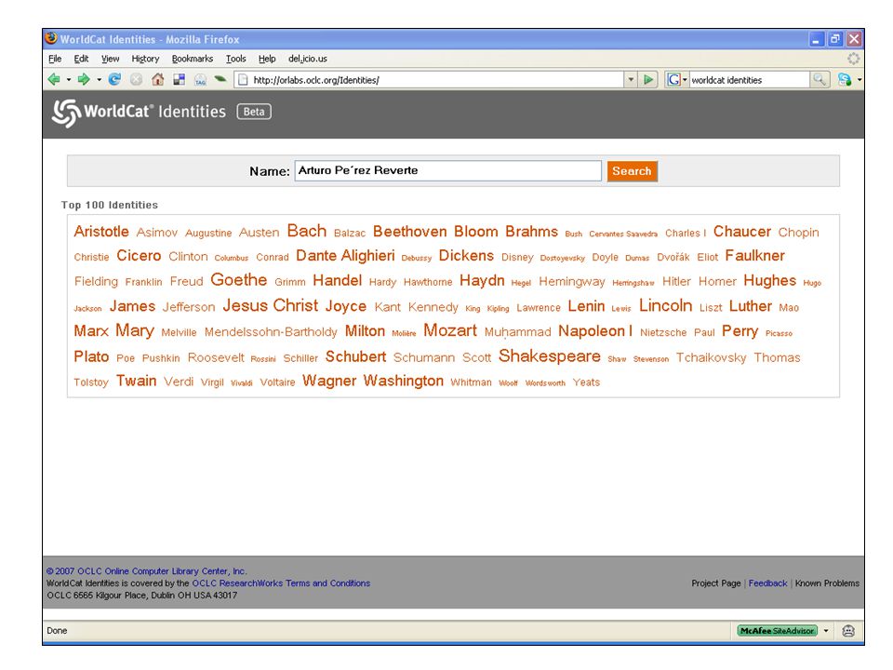
Task: Open the forward history dropdown arrow
Action: [x=99, y=80]
